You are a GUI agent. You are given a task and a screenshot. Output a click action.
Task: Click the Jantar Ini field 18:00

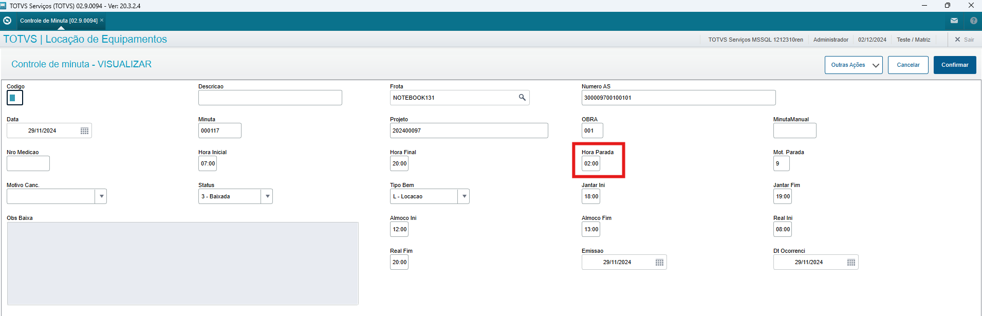[591, 196]
